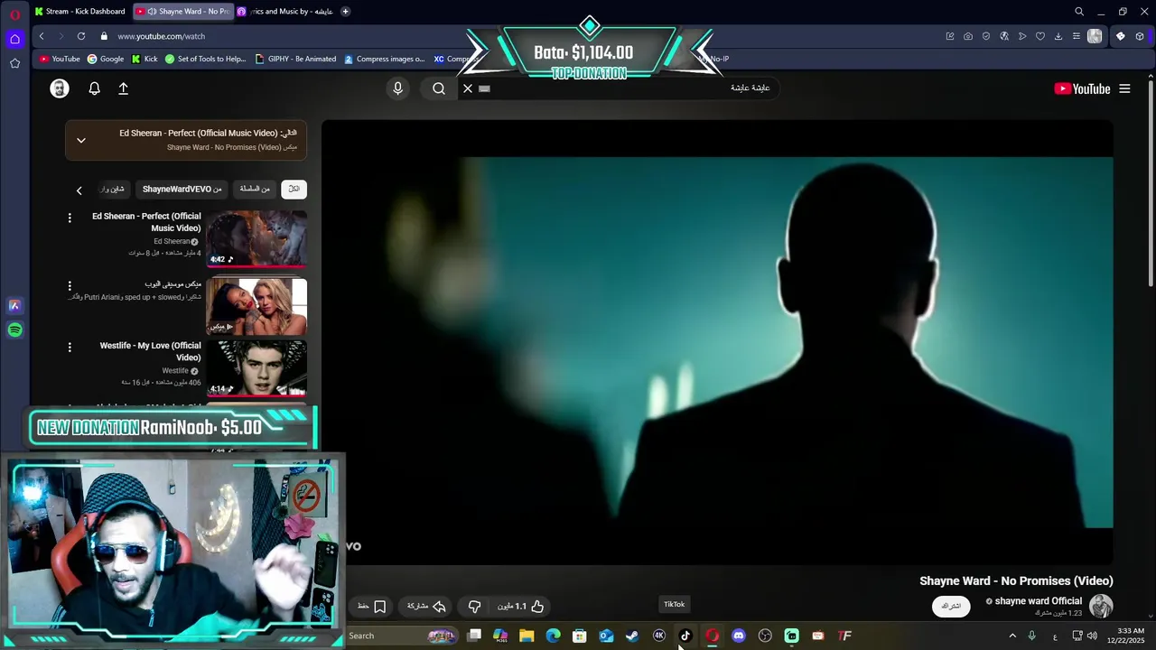
Task: Open Spotify in Opera sidebar
Action: pyautogui.click(x=14, y=330)
